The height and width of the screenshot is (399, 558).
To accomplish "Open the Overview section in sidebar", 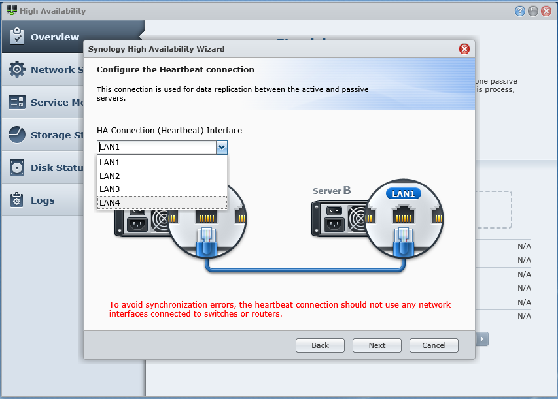I will 73,37.
